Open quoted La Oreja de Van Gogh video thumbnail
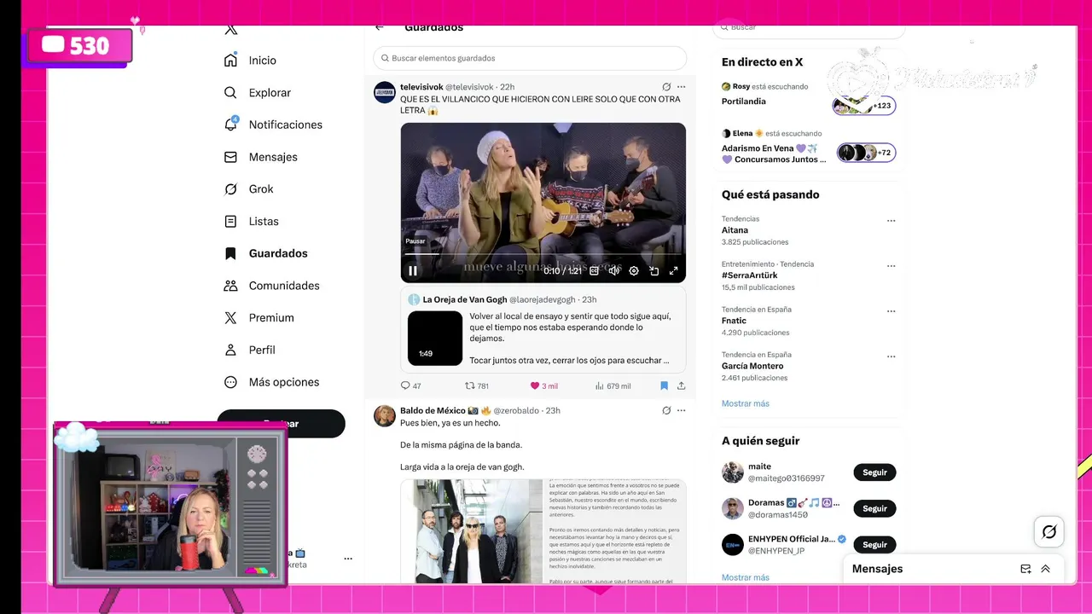 (435, 338)
